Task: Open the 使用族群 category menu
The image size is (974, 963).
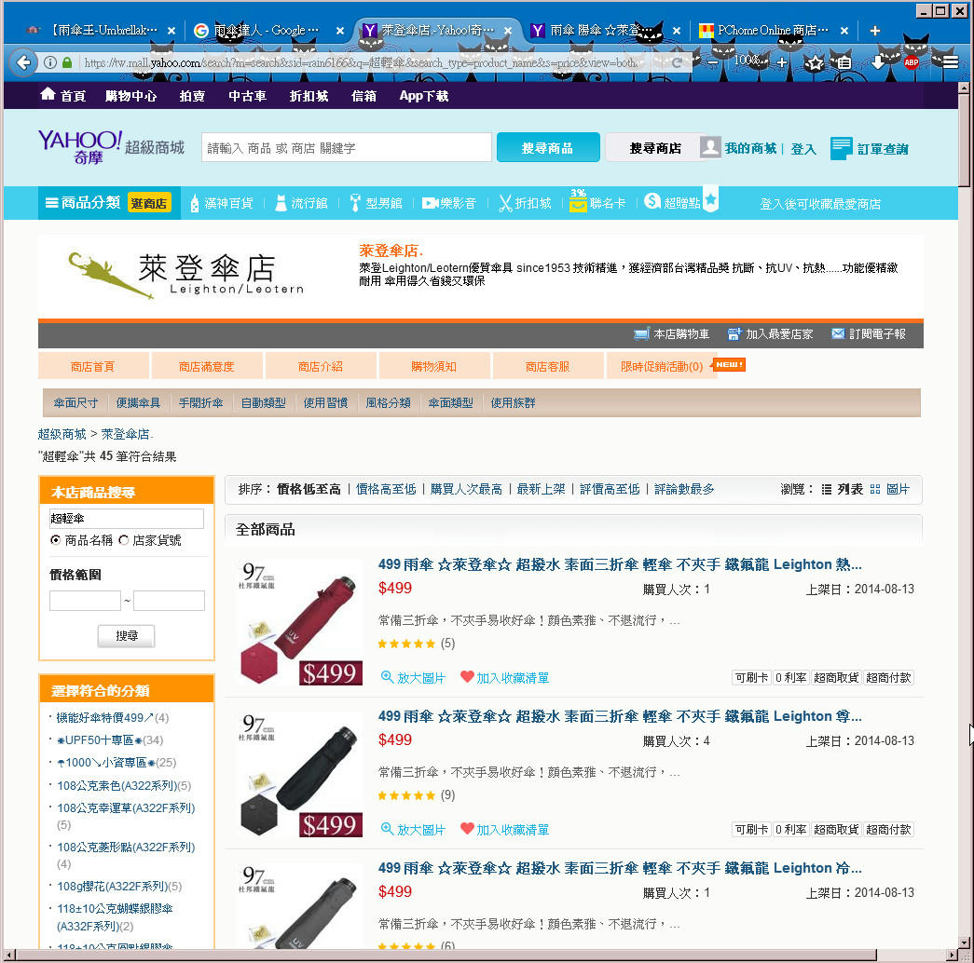Action: coord(513,403)
